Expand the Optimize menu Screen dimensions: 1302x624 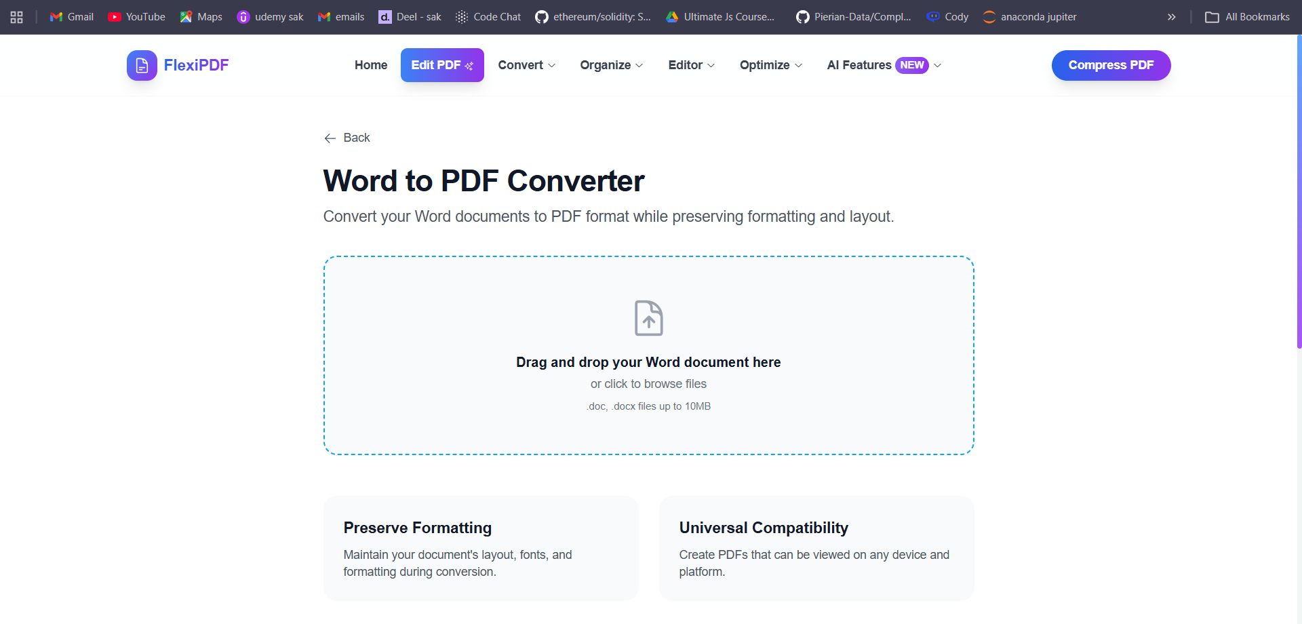(771, 65)
